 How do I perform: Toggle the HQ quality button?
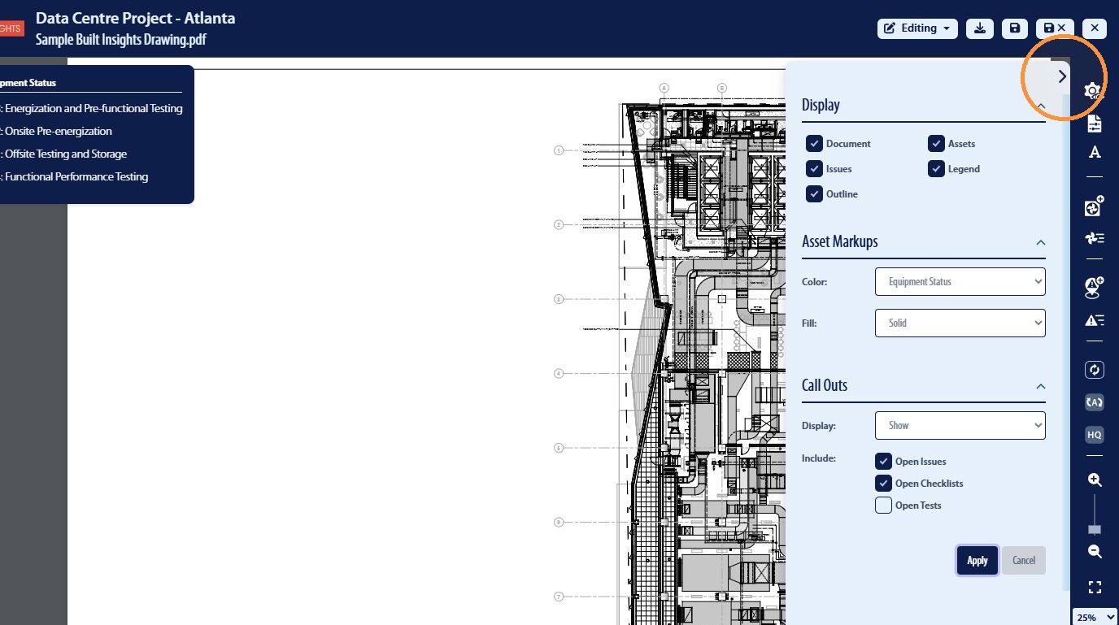1095,435
